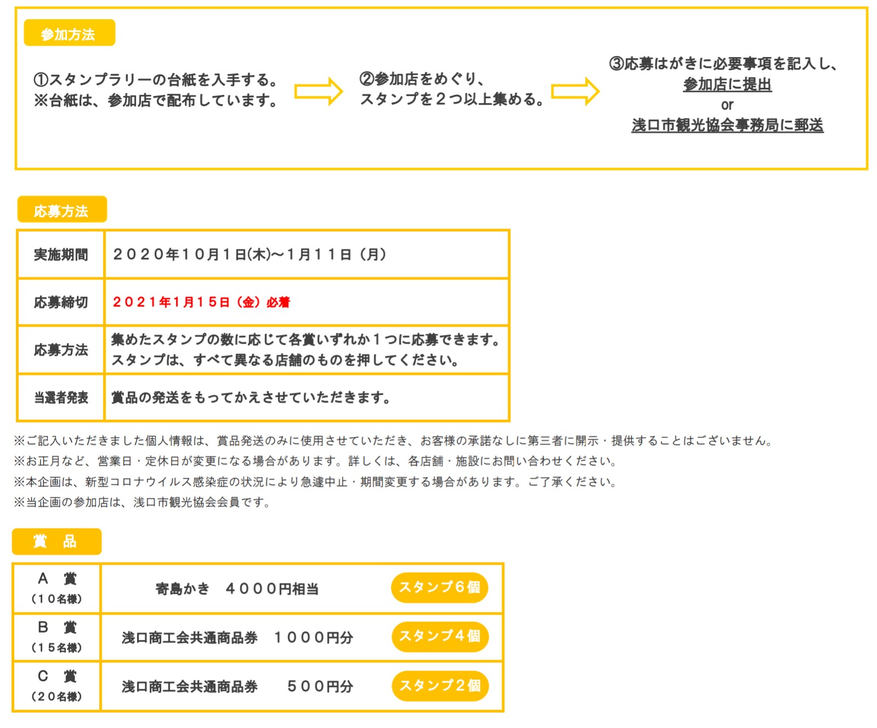Click the 参加方法 heading label
Screen dimensions: 877x728
coord(69,33)
